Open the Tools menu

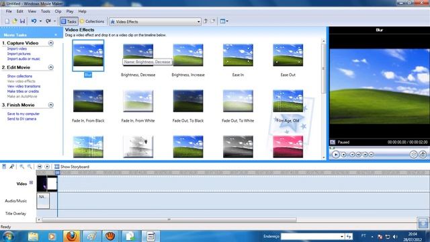[45, 11]
